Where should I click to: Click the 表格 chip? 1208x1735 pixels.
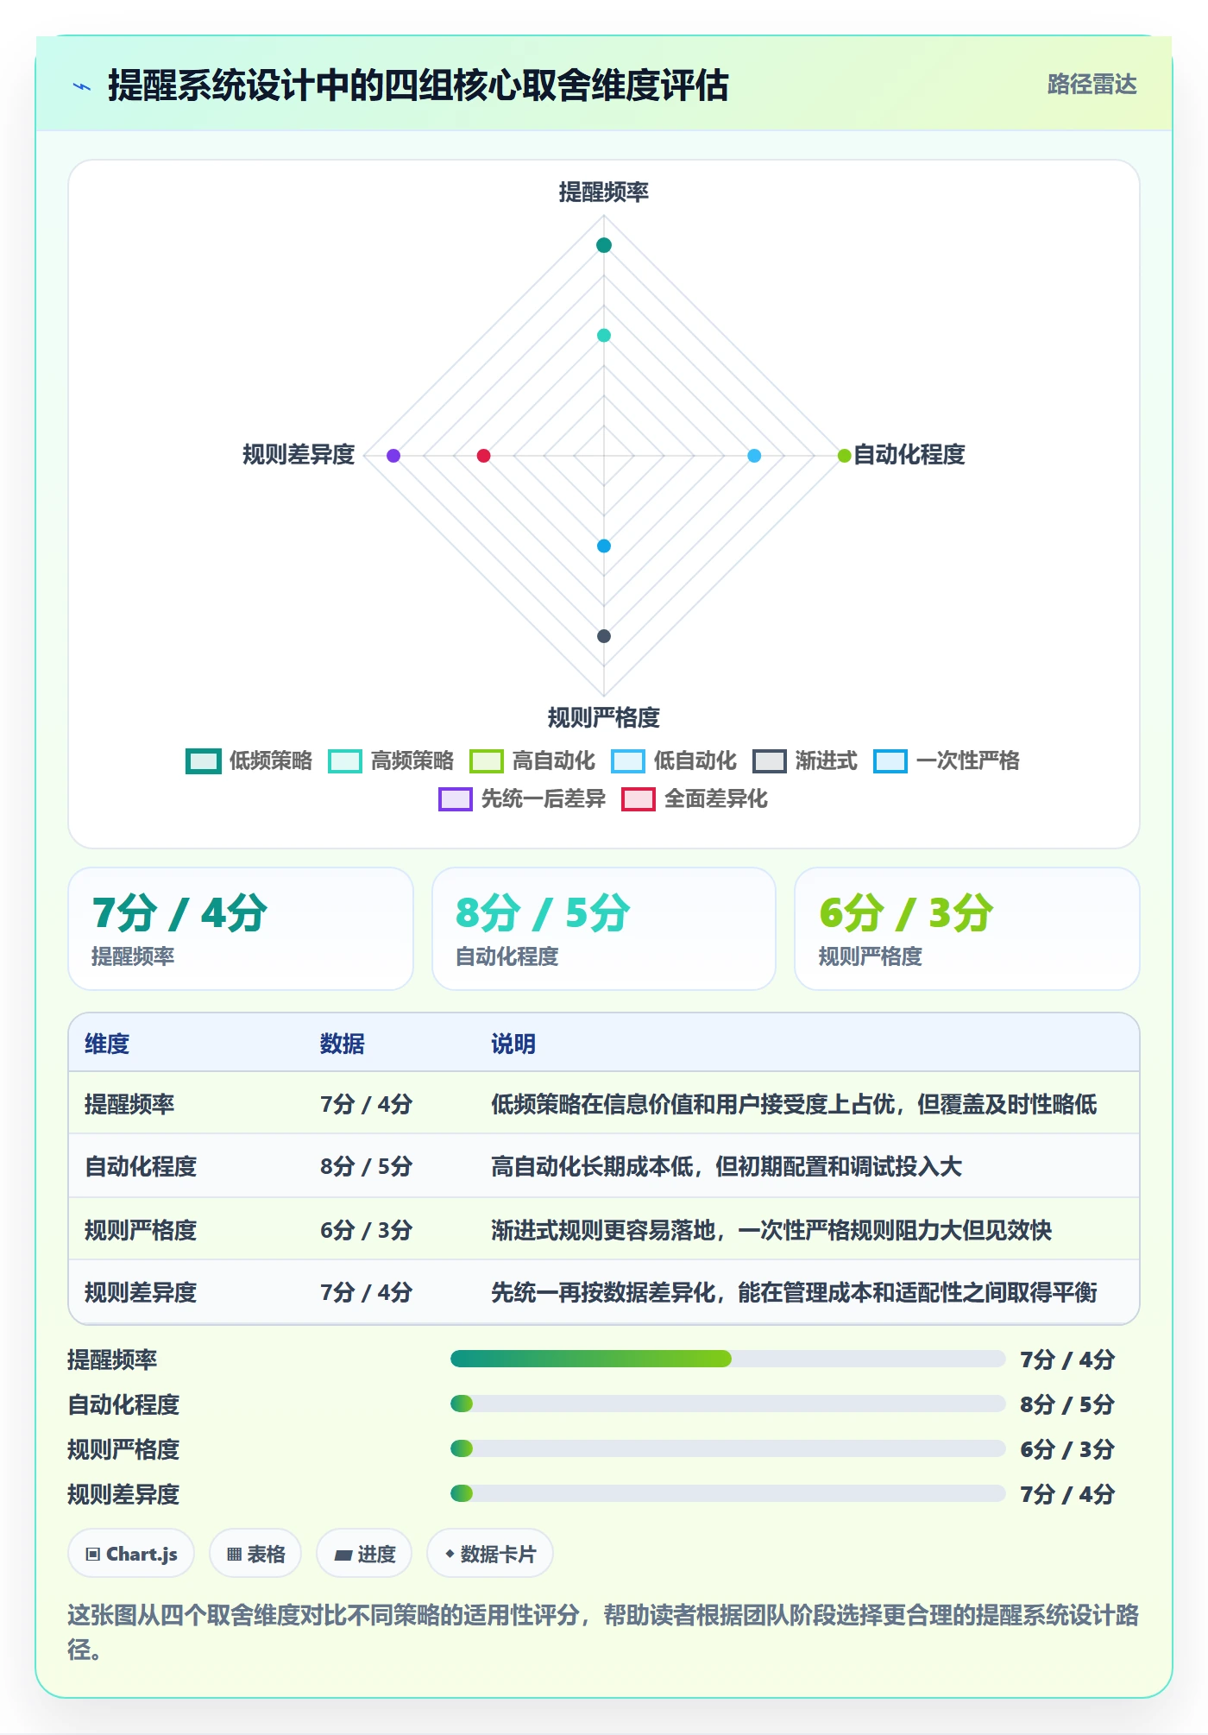click(x=255, y=1554)
